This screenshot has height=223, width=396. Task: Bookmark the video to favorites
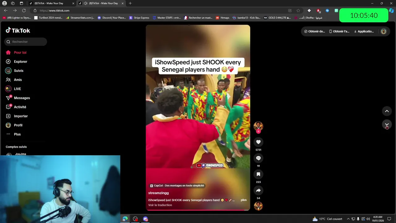coord(258,174)
